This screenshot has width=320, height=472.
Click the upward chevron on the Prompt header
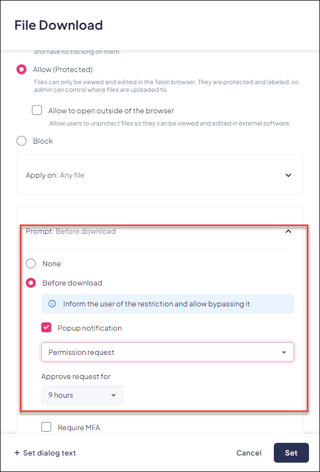pos(288,232)
